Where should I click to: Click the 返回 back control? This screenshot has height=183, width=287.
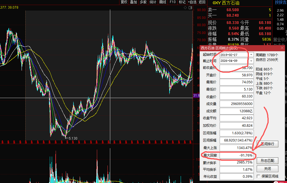click(x=202, y=2)
